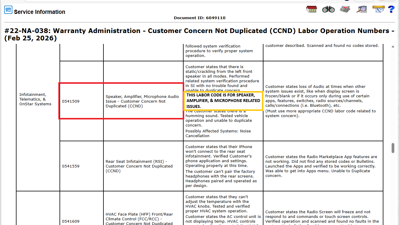Screen dimensions: 399x225
Task: Open the binoculars search icon
Action: [328, 9]
